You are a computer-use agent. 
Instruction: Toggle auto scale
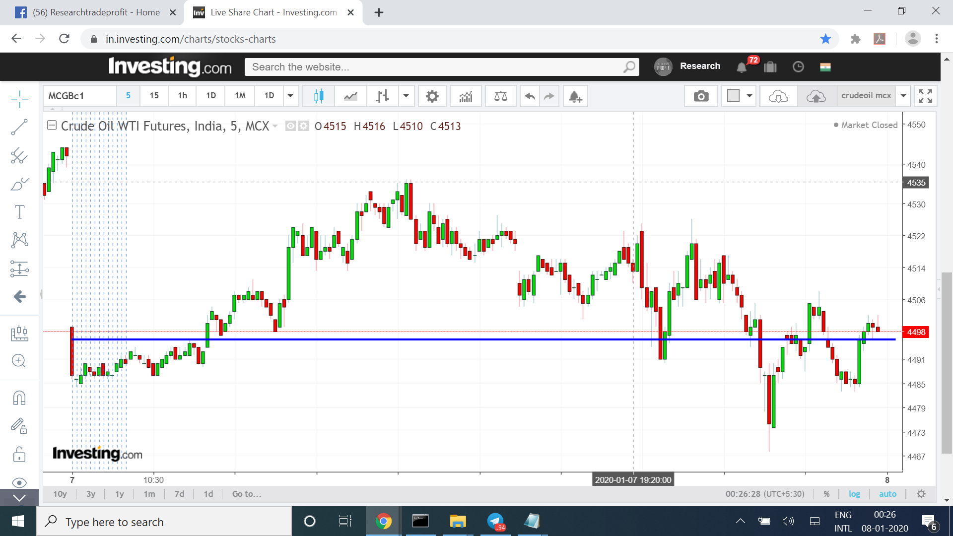tap(887, 494)
